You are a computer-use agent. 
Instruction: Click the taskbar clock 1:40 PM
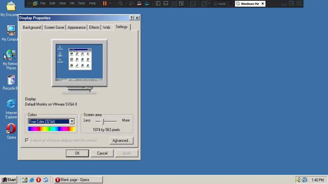click(x=317, y=180)
